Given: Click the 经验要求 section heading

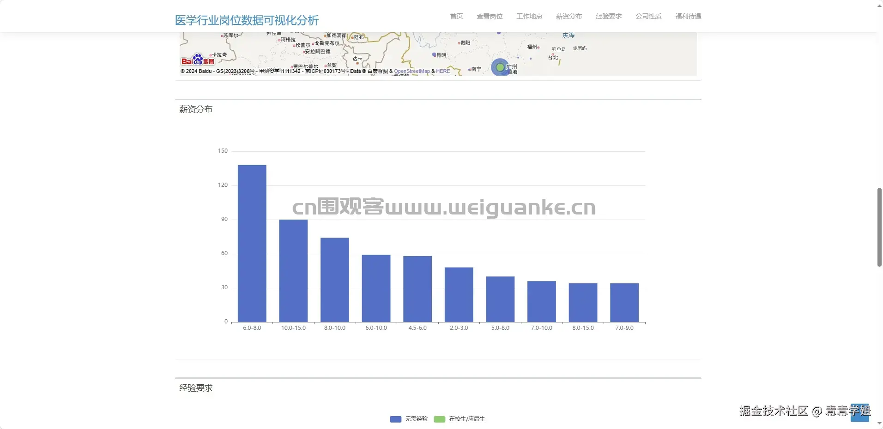Looking at the screenshot, I should point(196,388).
